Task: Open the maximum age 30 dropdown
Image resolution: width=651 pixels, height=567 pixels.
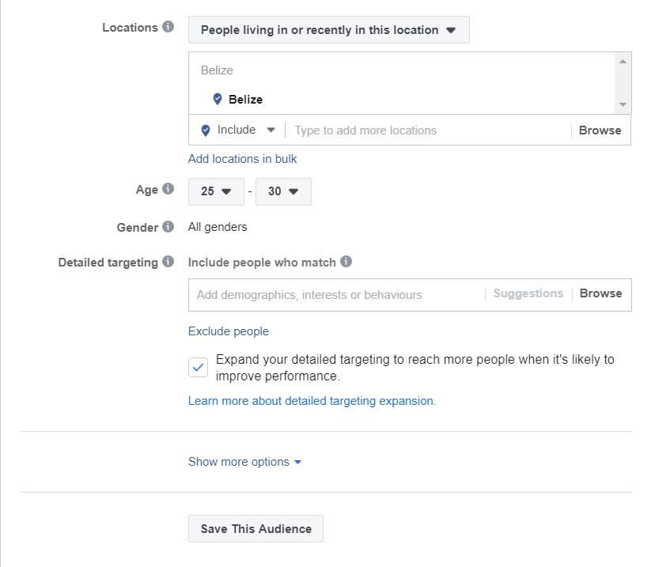Action: pyautogui.click(x=283, y=191)
